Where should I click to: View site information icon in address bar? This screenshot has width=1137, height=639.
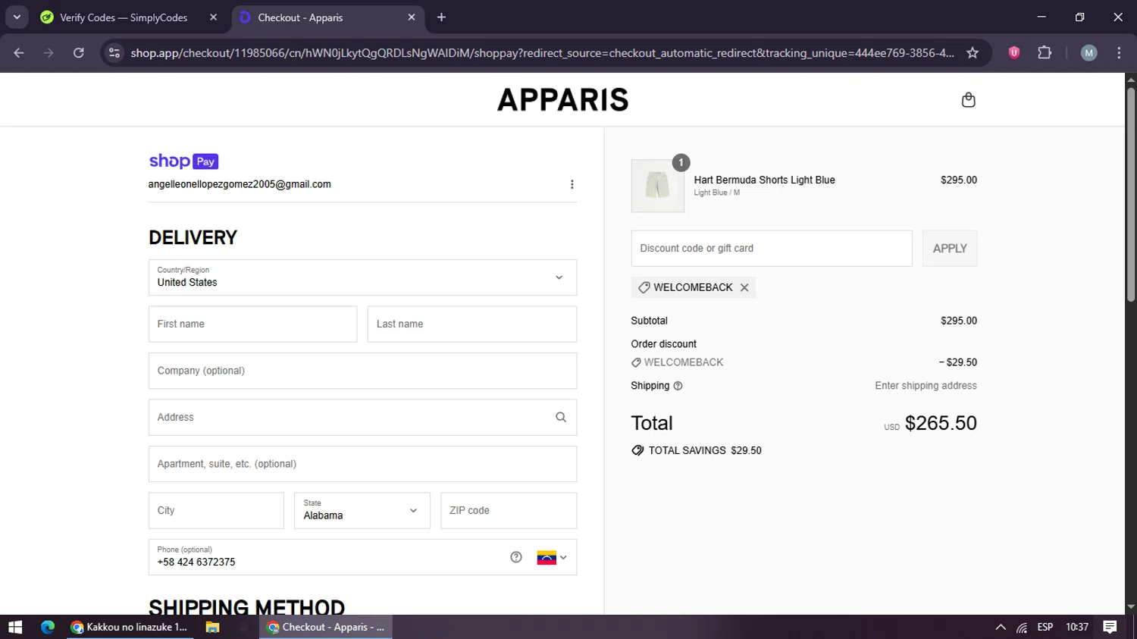click(114, 52)
